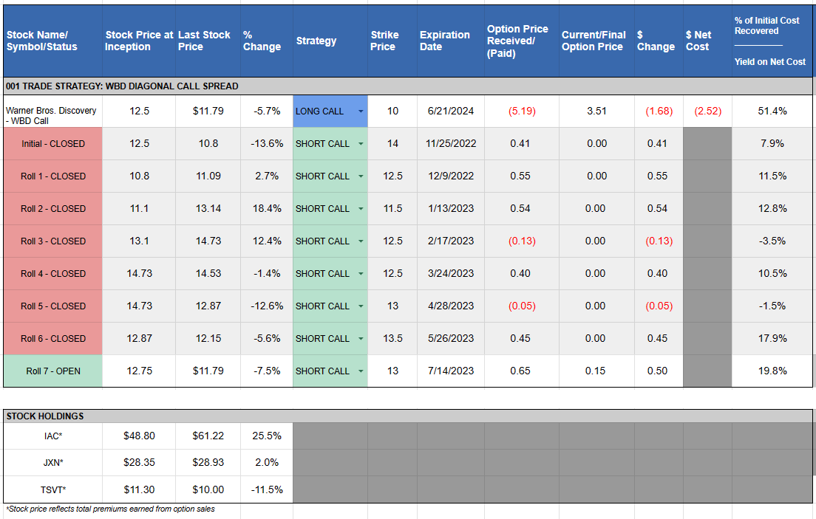Click the Roll 3 - CLOSED status cell
Image resolution: width=816 pixels, height=519 pixels.
[52, 241]
